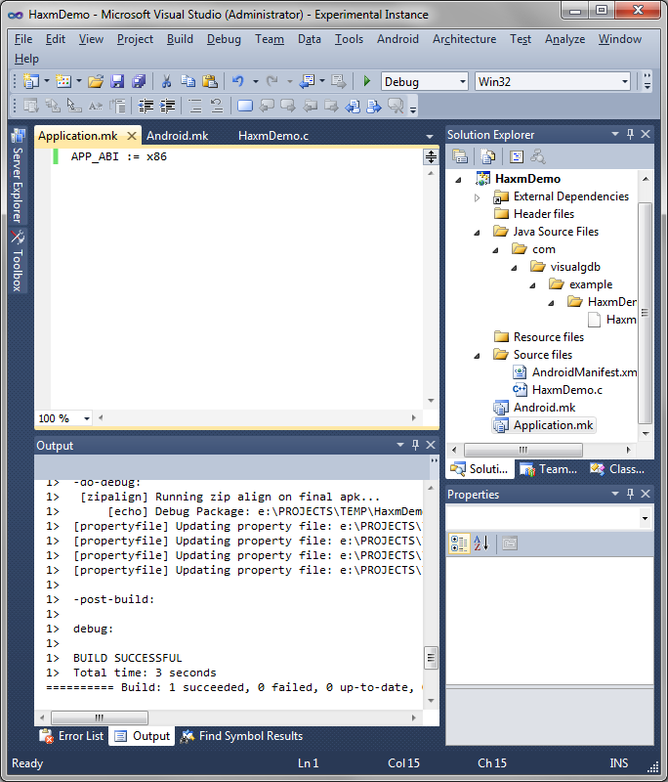Open the Debug configuration dropdown
The image size is (668, 782).
[462, 81]
